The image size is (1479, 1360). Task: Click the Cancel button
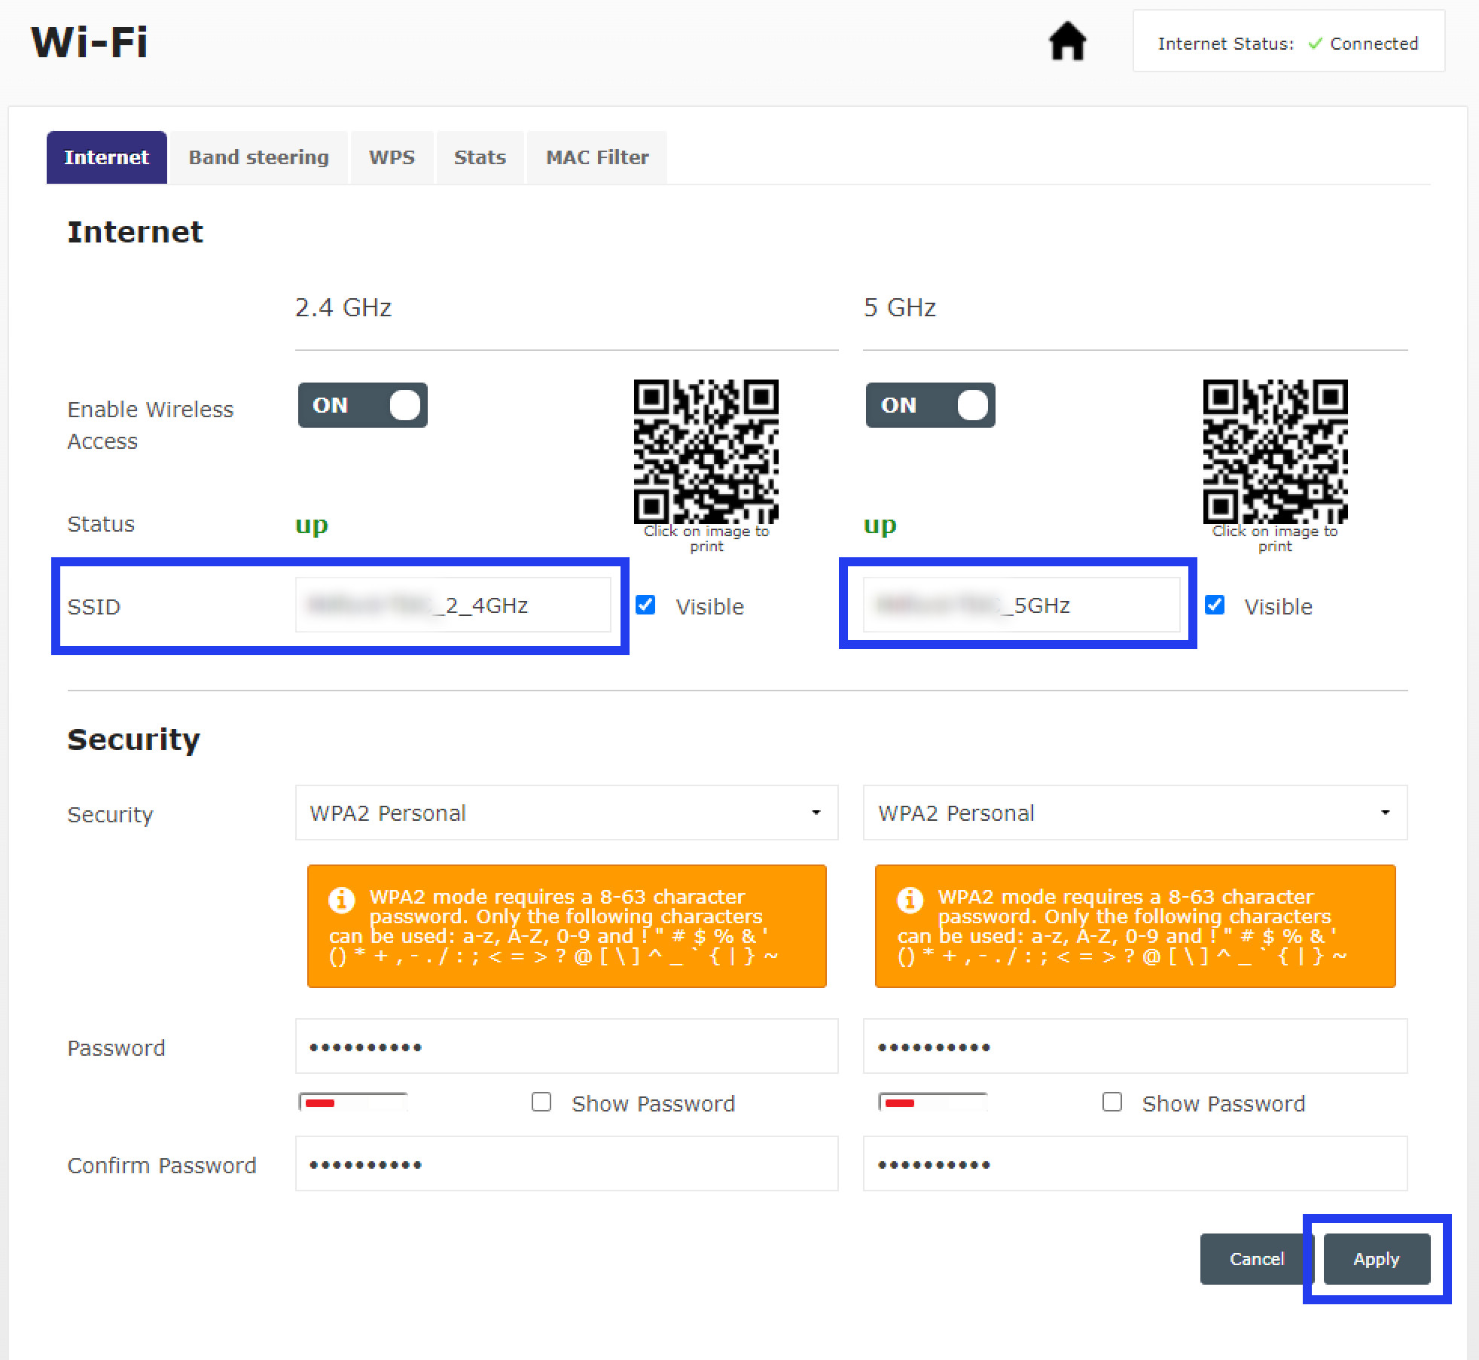pos(1256,1259)
